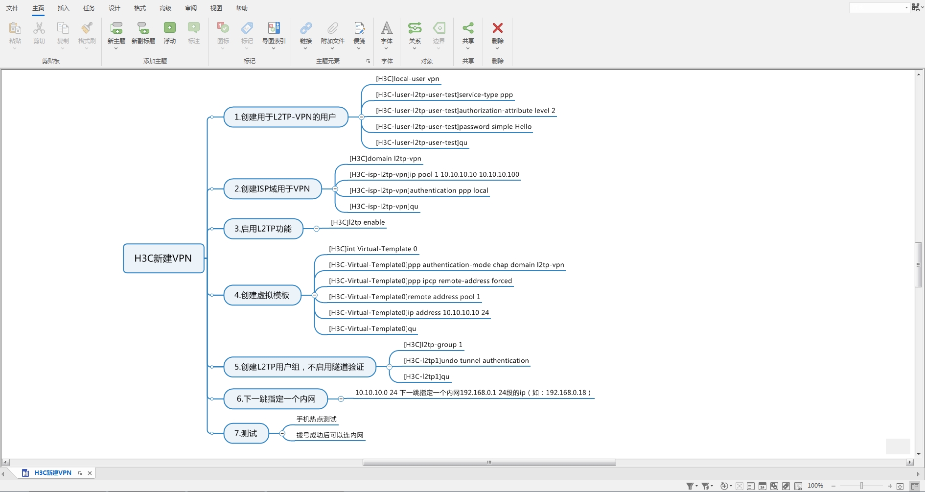The height and width of the screenshot is (492, 925).
Task: Collapse the '7.测试' branch toggle
Action: tap(282, 433)
